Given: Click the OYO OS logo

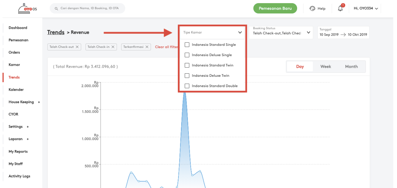Looking at the screenshot, I should point(28,8).
